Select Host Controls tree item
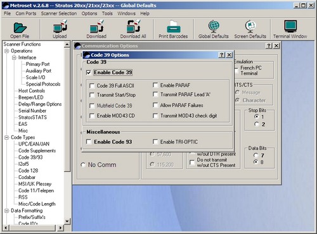This screenshot has width=317, height=234. (32, 91)
